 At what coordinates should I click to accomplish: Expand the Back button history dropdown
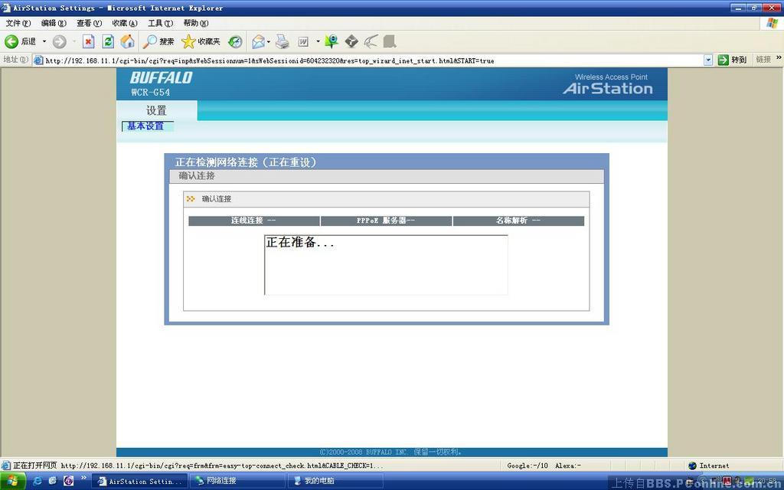coord(44,41)
